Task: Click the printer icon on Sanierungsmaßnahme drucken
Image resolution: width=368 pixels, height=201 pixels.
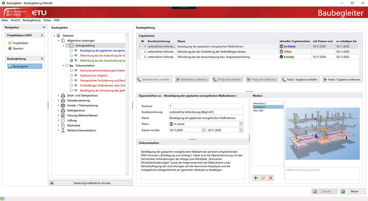Action: pyautogui.click(x=52, y=183)
